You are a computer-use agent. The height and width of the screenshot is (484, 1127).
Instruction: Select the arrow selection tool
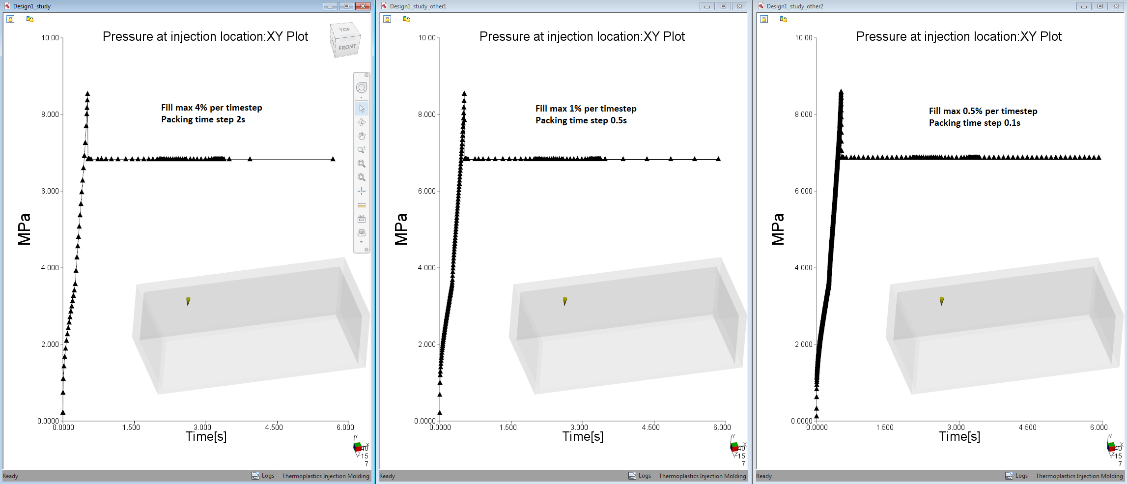362,108
